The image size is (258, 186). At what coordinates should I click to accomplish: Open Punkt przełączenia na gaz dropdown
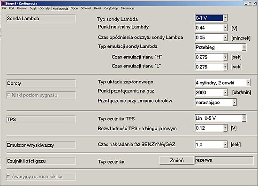pos(225,92)
